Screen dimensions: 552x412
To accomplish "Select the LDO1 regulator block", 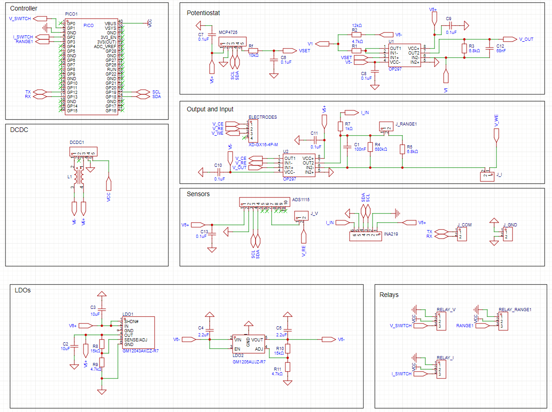I will pyautogui.click(x=138, y=332).
